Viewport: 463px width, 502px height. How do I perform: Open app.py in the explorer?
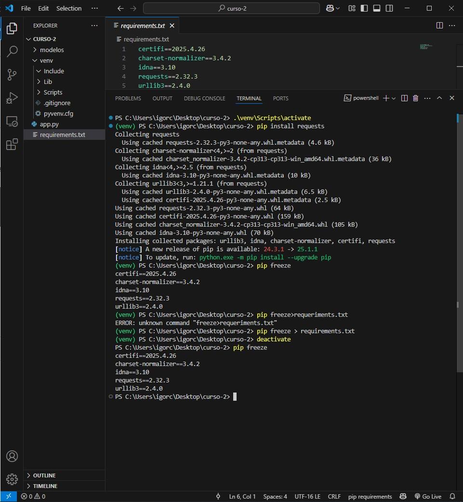pyautogui.click(x=65, y=124)
